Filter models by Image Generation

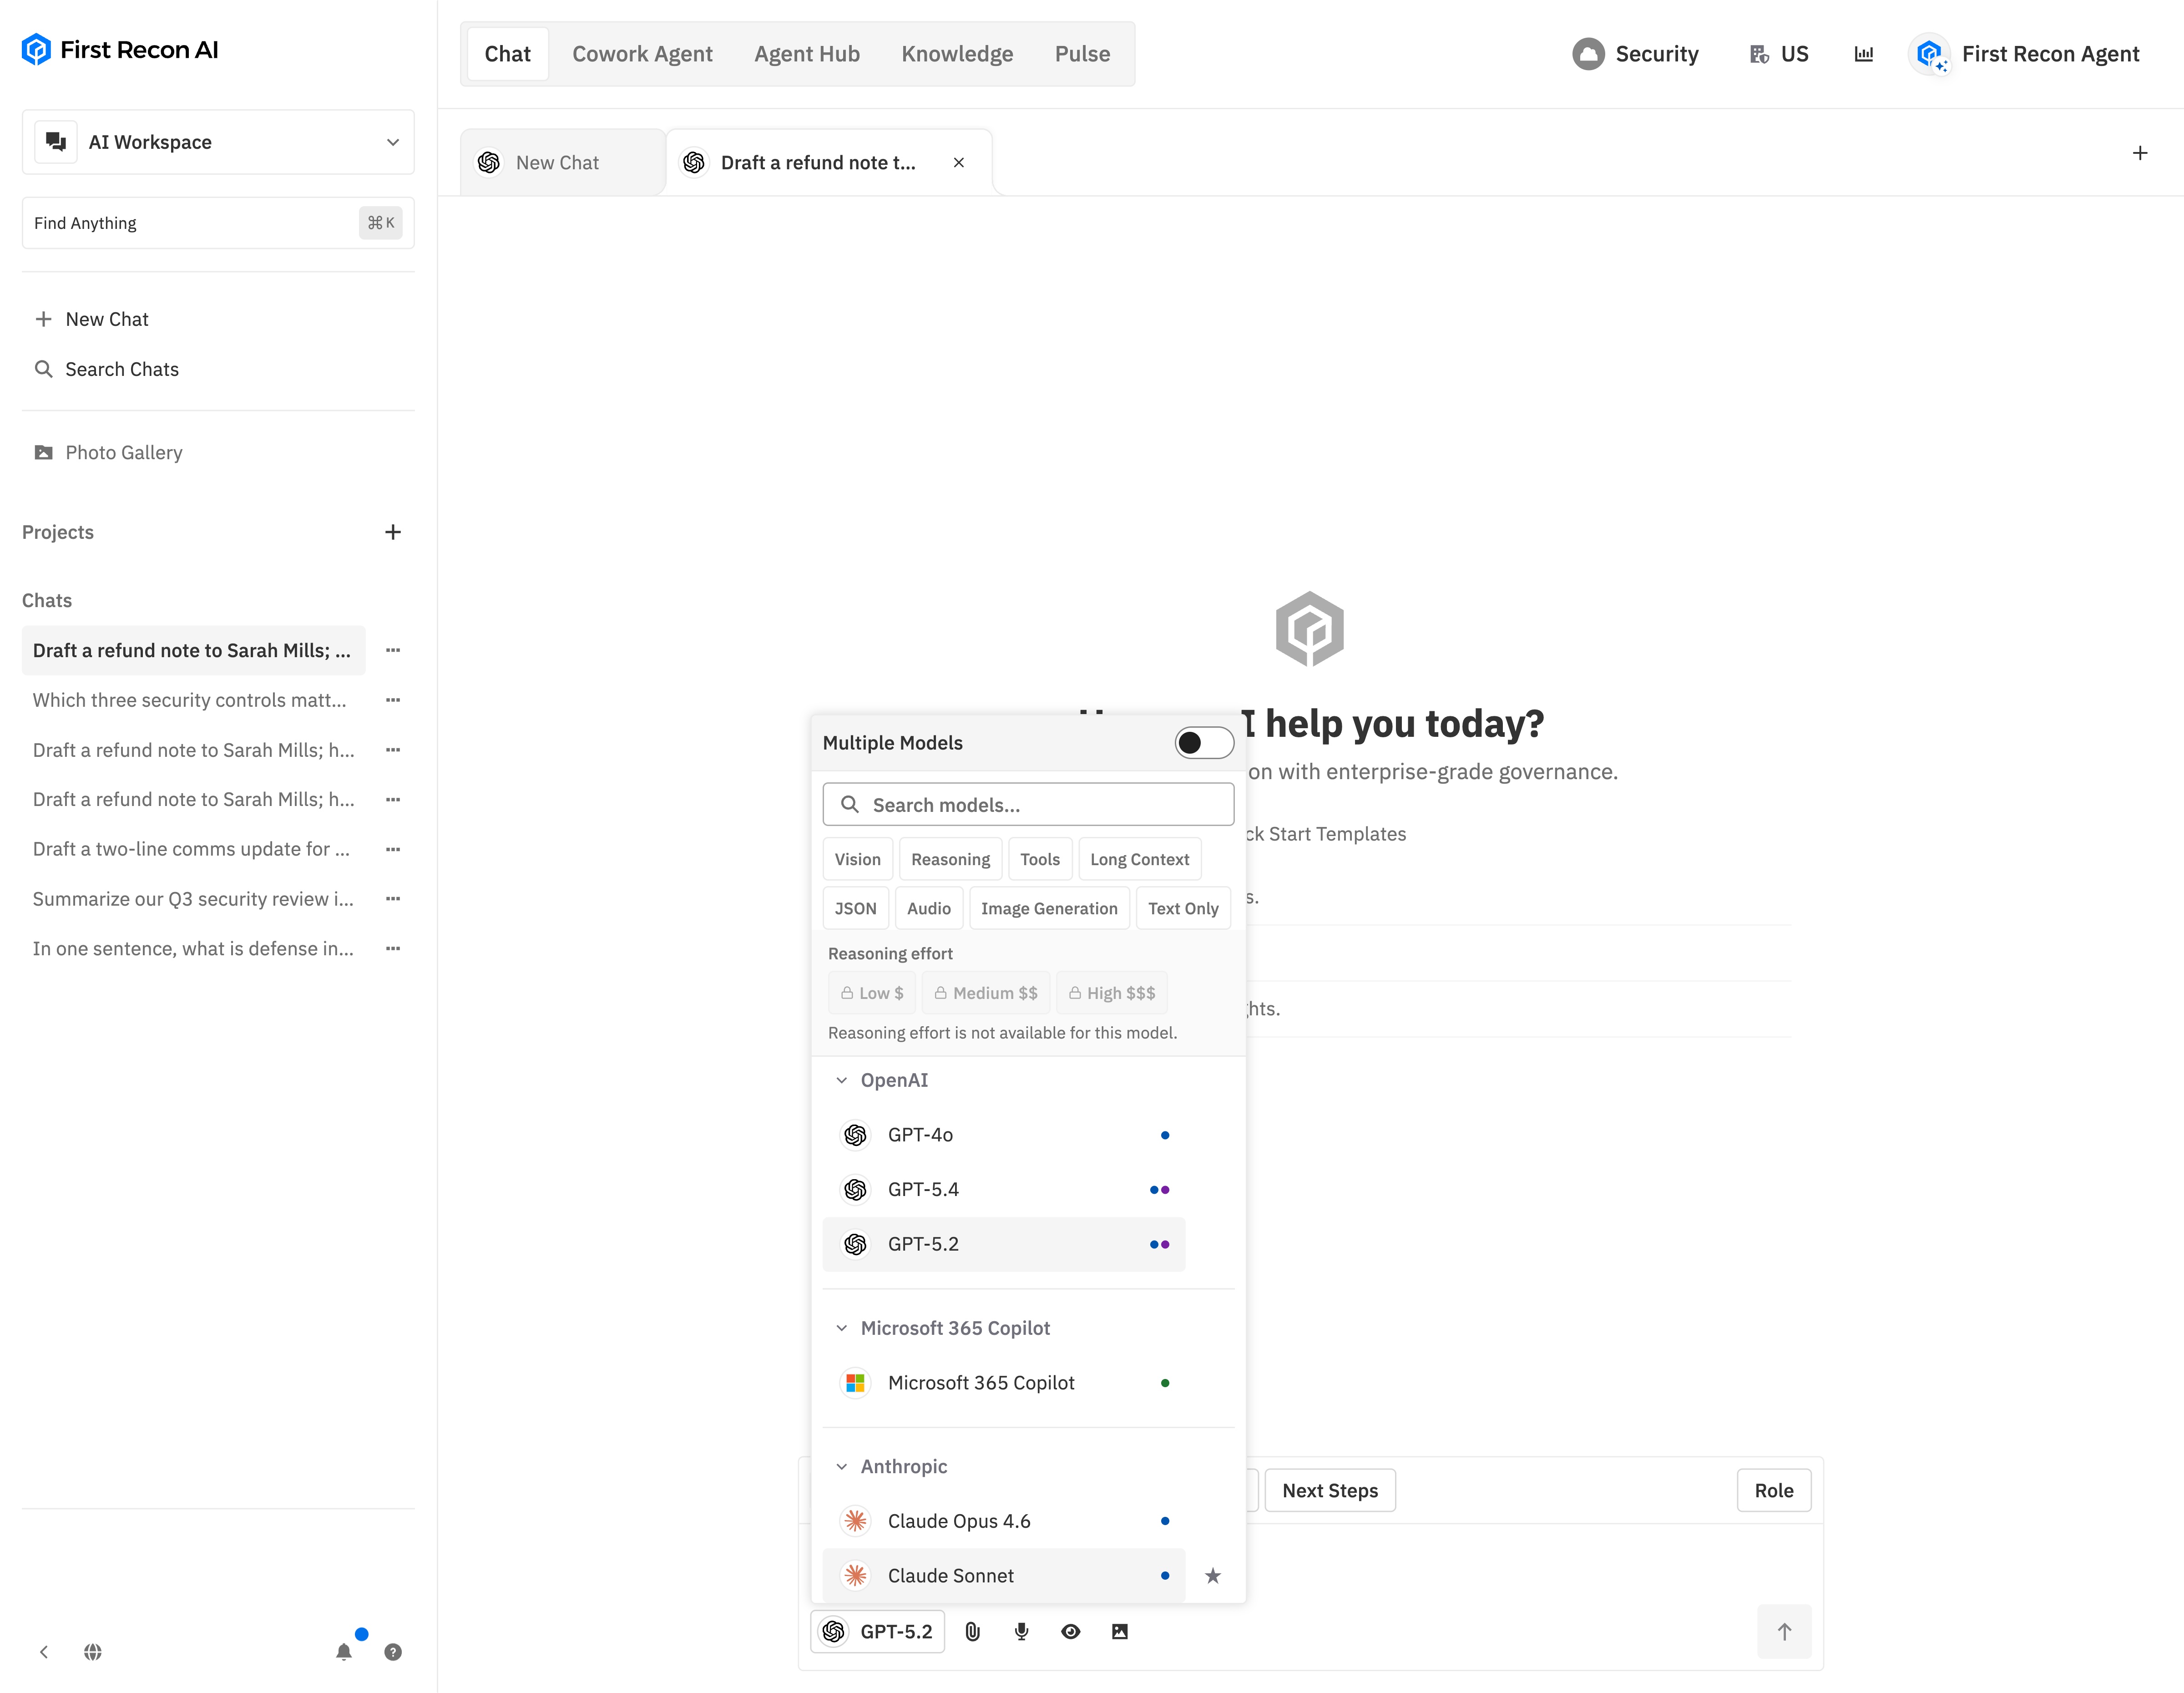[1049, 908]
